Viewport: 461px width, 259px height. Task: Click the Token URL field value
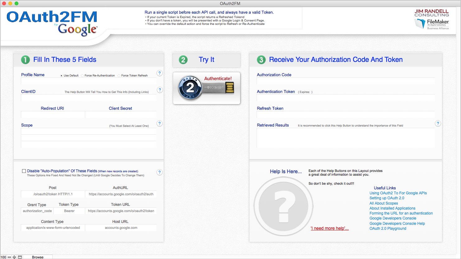coord(121,211)
